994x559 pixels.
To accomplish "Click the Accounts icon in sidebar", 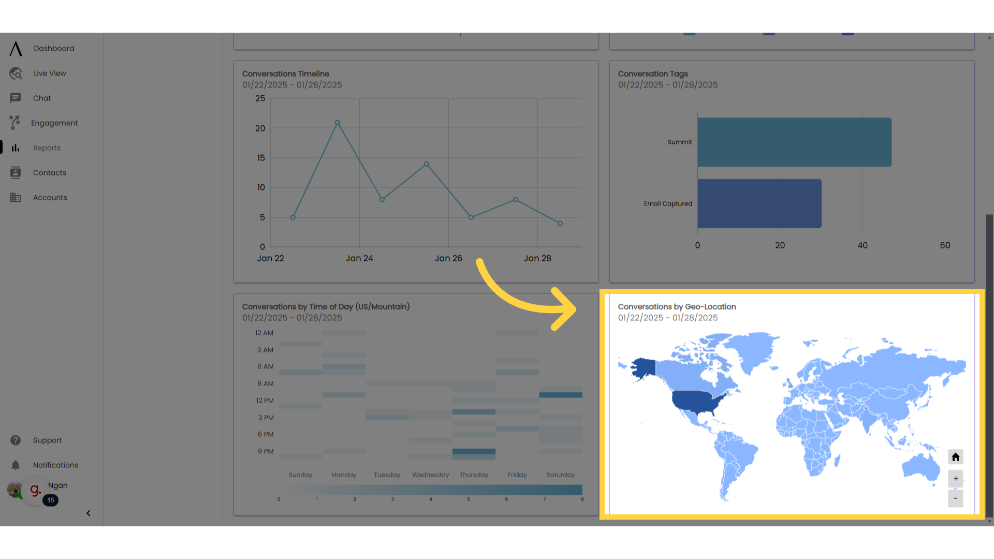I will (15, 197).
